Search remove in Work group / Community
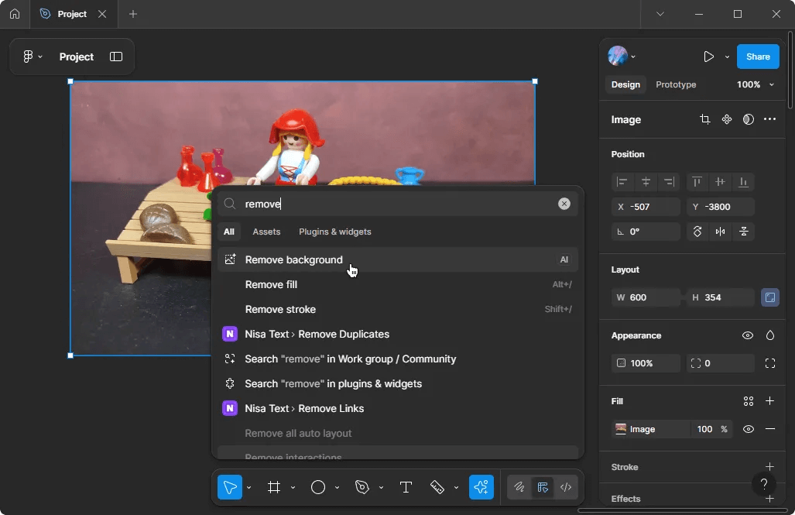This screenshot has width=795, height=515. coord(398,359)
